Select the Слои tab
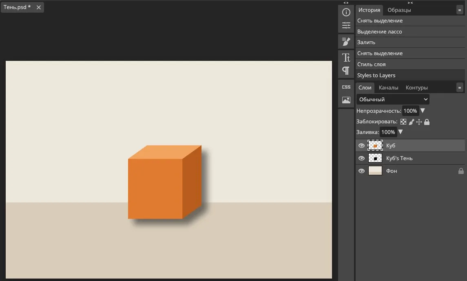 pos(365,87)
